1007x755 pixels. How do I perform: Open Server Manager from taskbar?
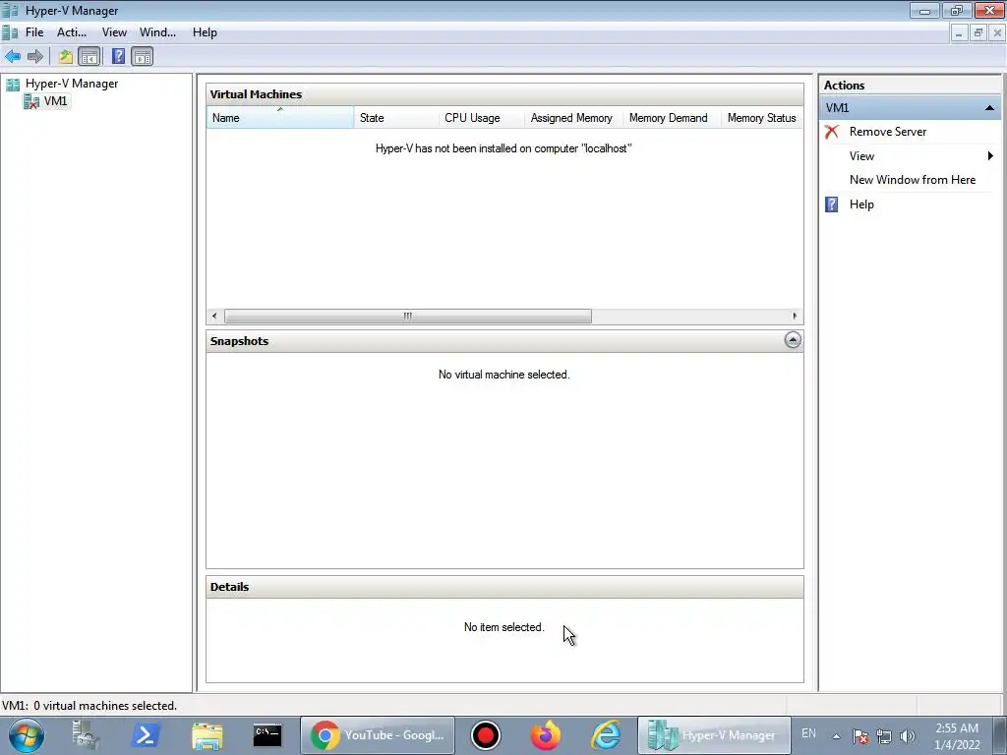pyautogui.click(x=86, y=735)
